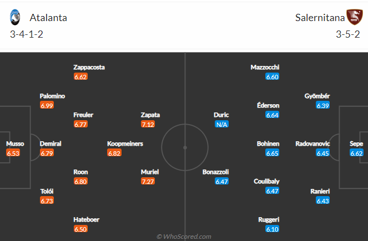
Task: Click Gyömbér's 6.39 rating badge
Action: (323, 105)
